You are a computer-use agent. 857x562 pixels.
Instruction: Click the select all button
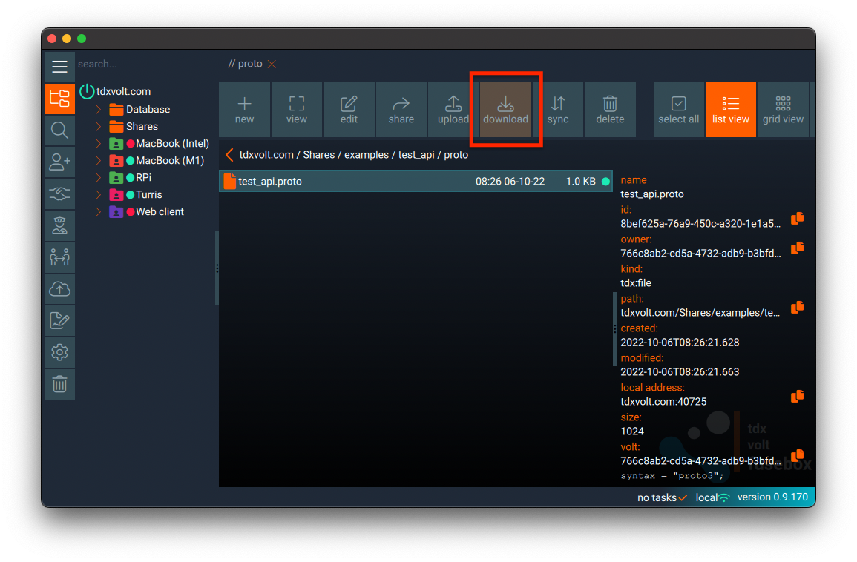678,110
